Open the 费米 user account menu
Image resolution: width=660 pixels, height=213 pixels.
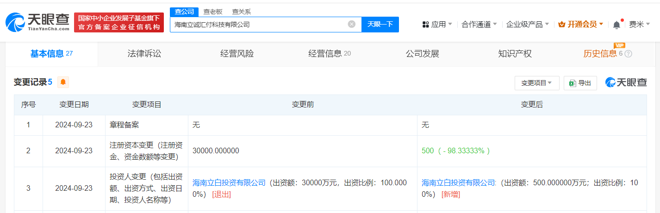click(x=639, y=25)
